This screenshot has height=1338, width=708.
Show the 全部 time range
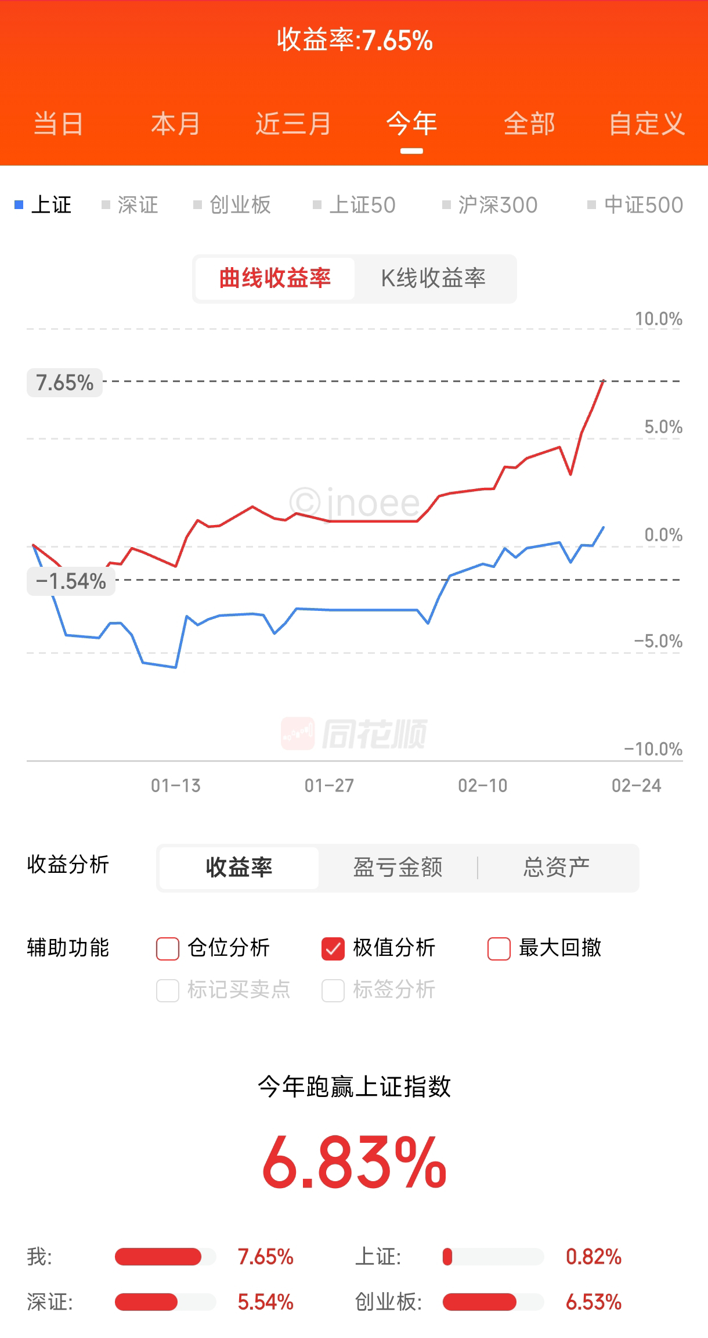[529, 124]
